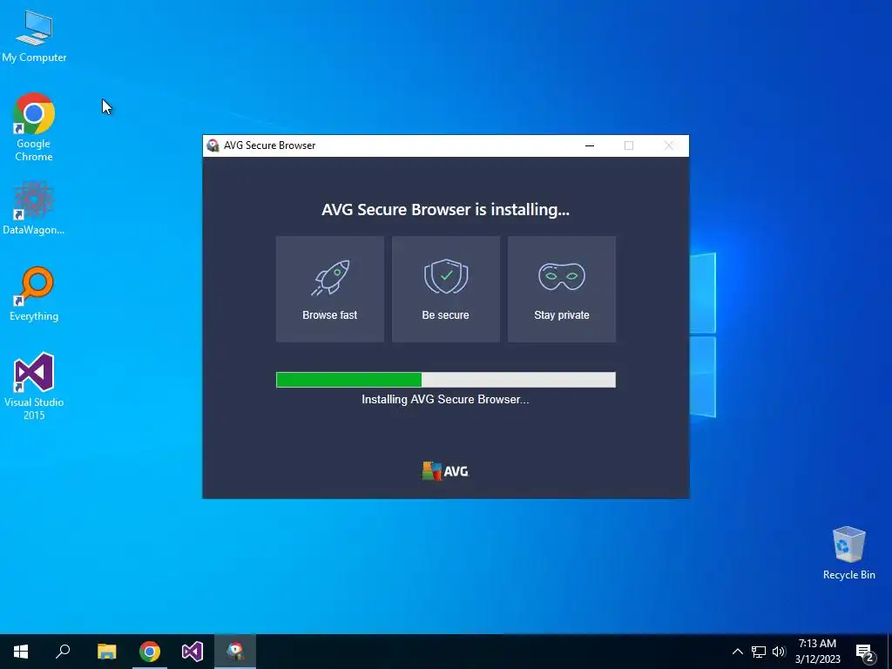
Task: Click the Be secure shield tile
Action: click(445, 289)
